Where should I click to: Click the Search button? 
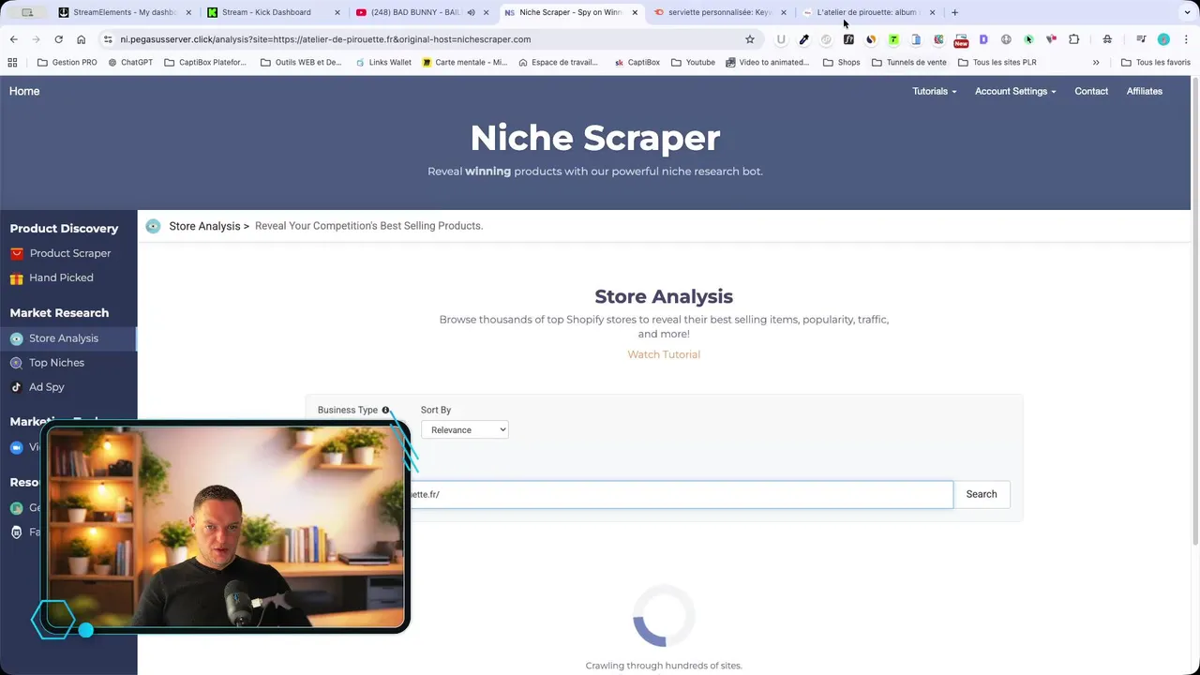point(982,494)
